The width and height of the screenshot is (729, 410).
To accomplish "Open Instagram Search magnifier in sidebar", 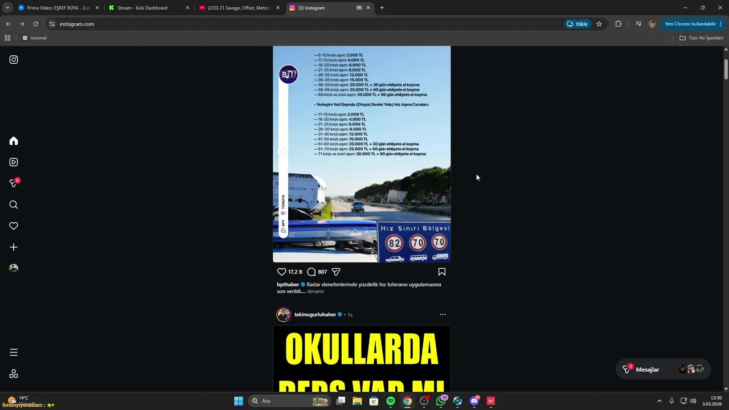I will tap(14, 205).
